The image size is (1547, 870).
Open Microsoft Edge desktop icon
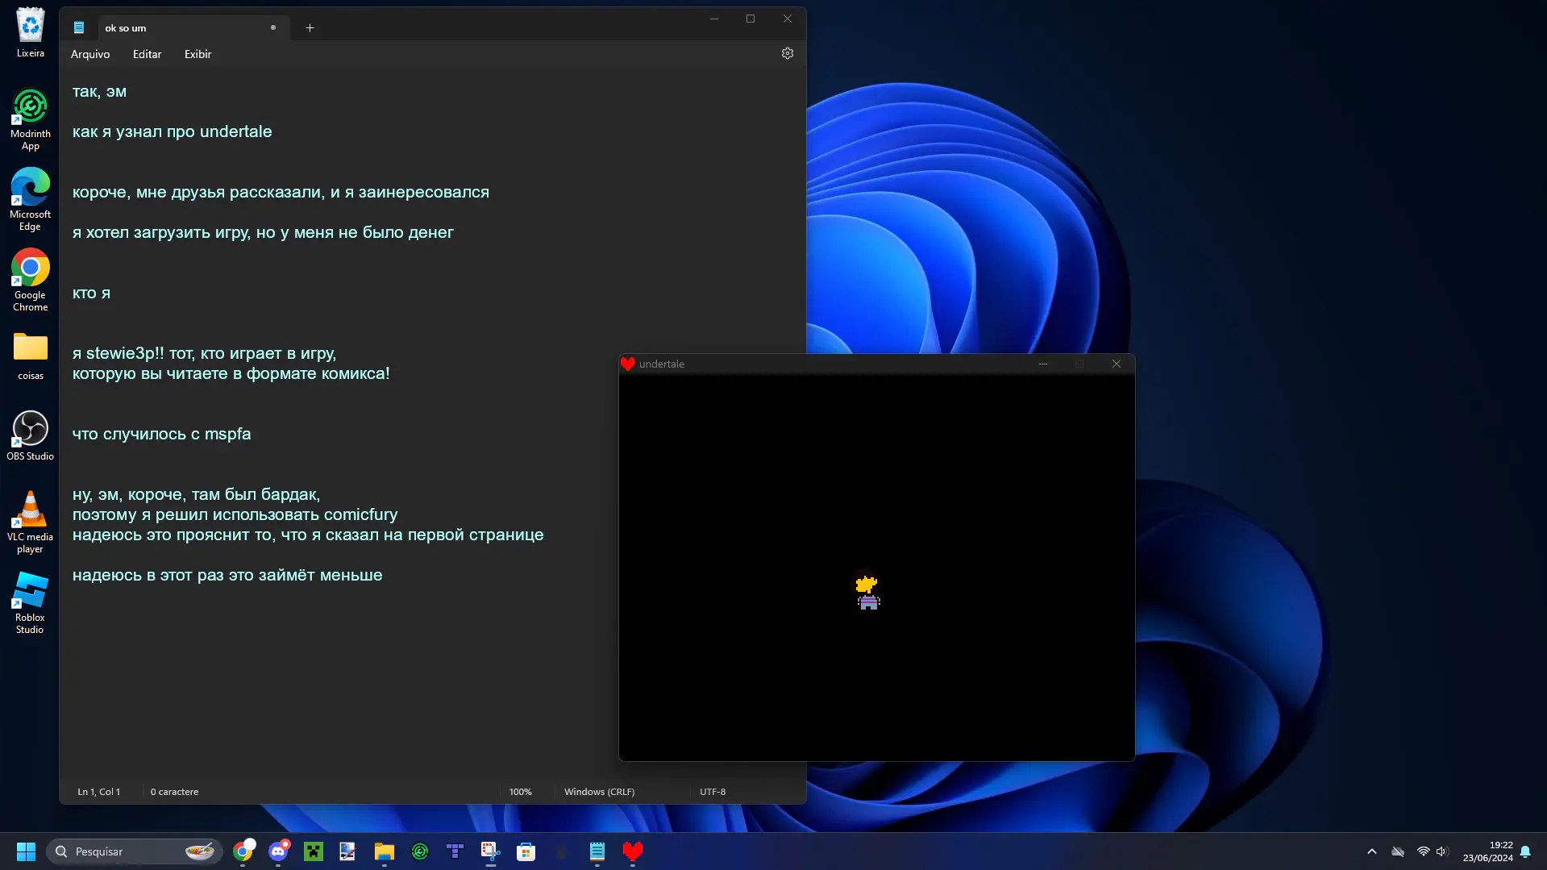[31, 200]
